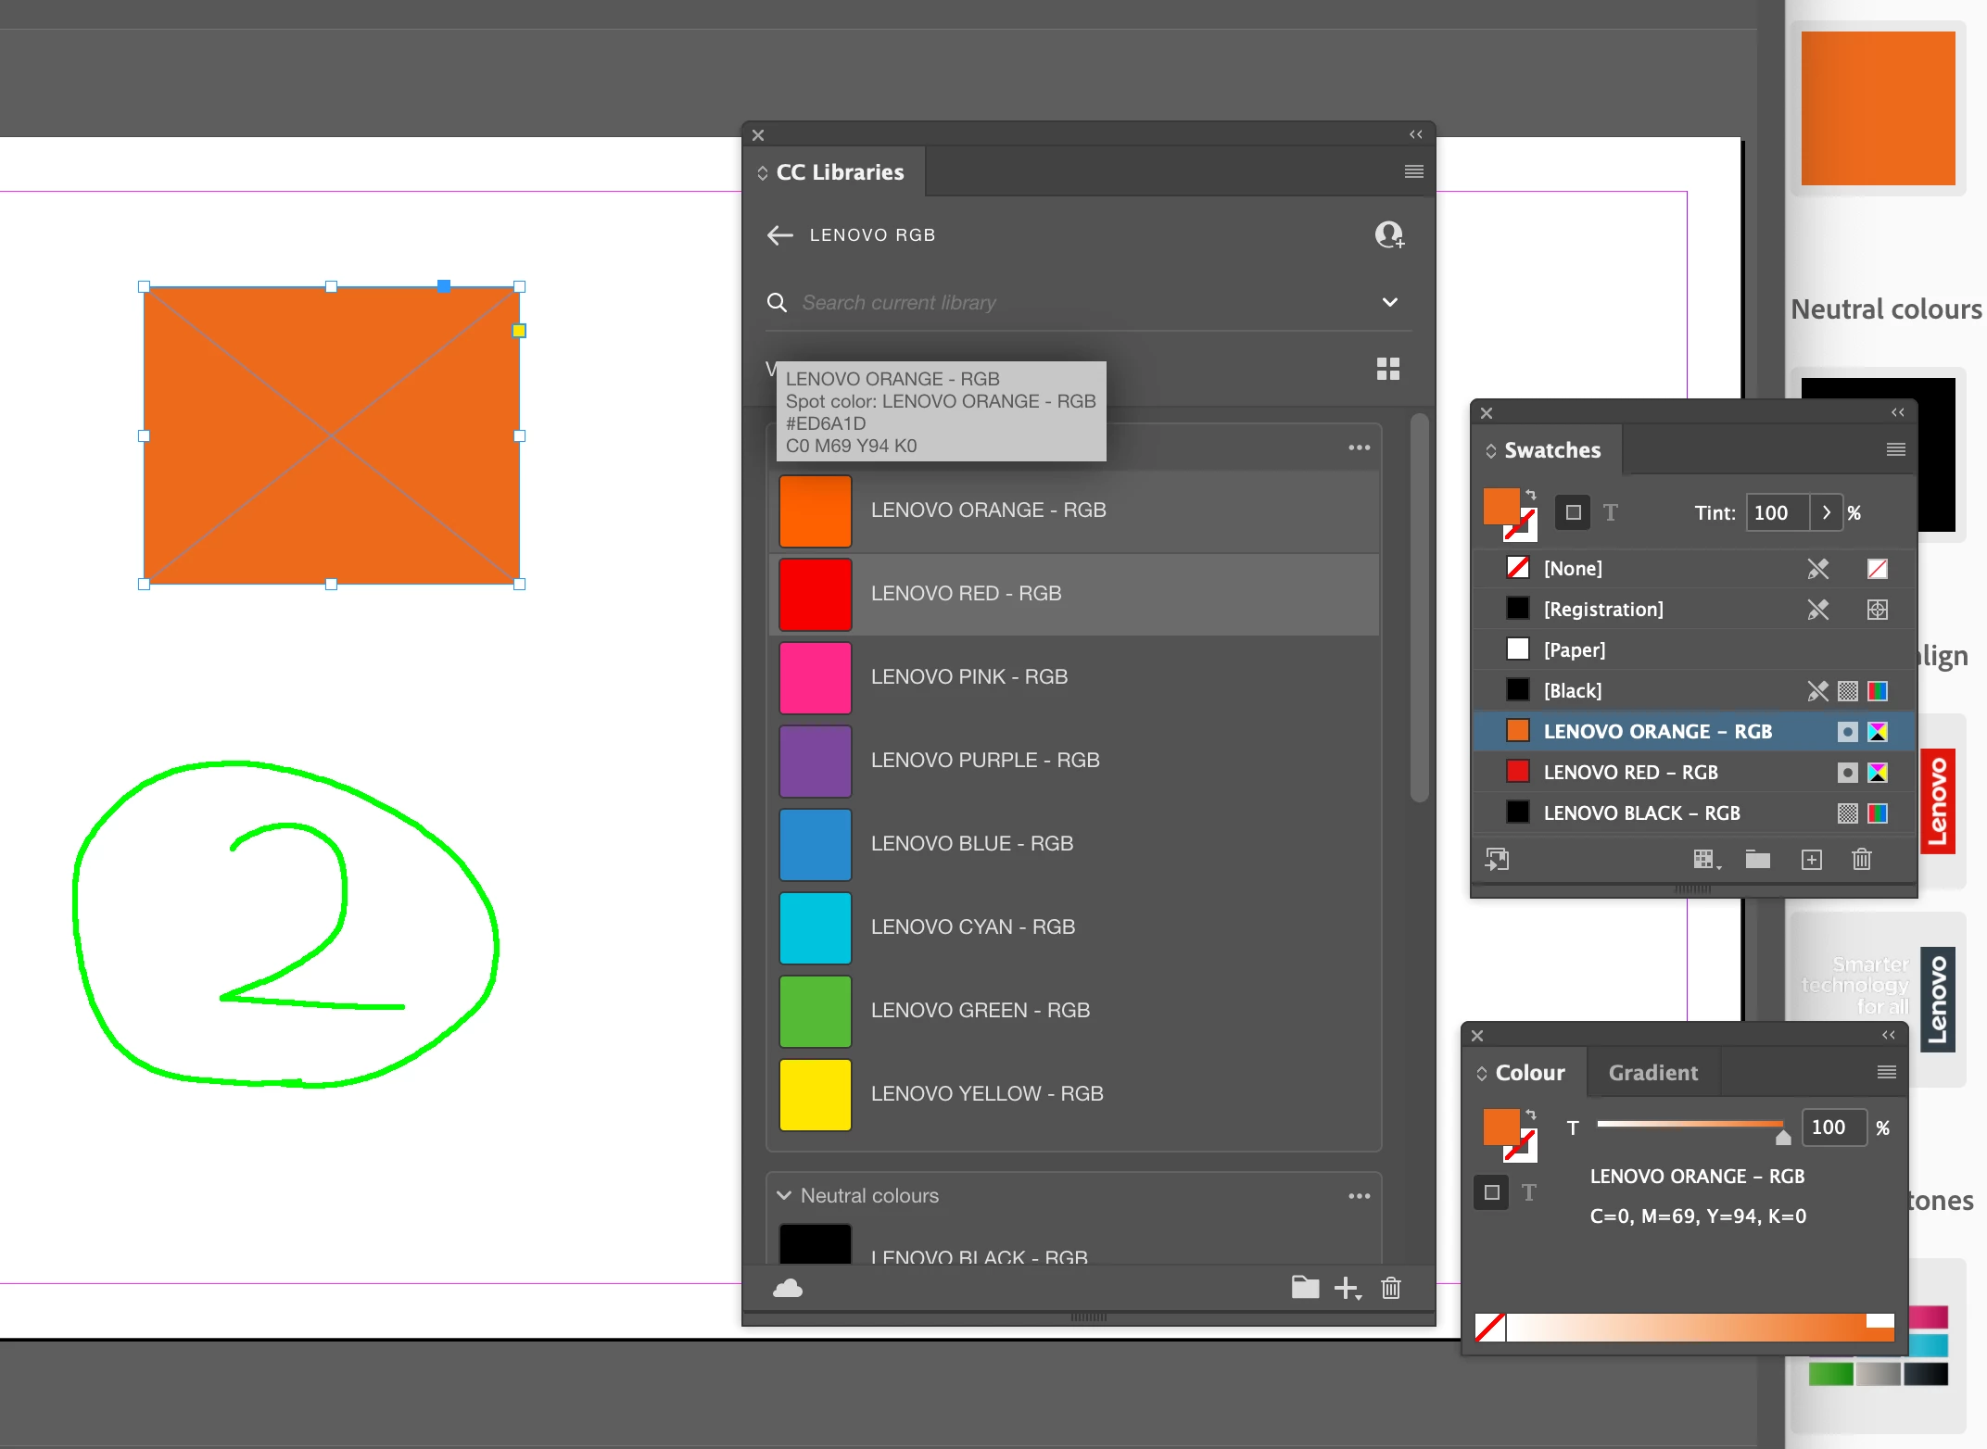Select the LENOVO RED - RGB swatch in Swatches
The height and width of the screenshot is (1449, 1987).
pyautogui.click(x=1630, y=772)
